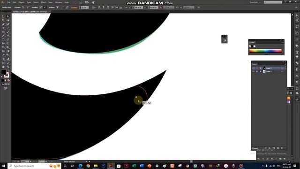Open status bar Direct Selection arrow menu
This screenshot has width=300, height=169.
pyautogui.click(x=87, y=161)
